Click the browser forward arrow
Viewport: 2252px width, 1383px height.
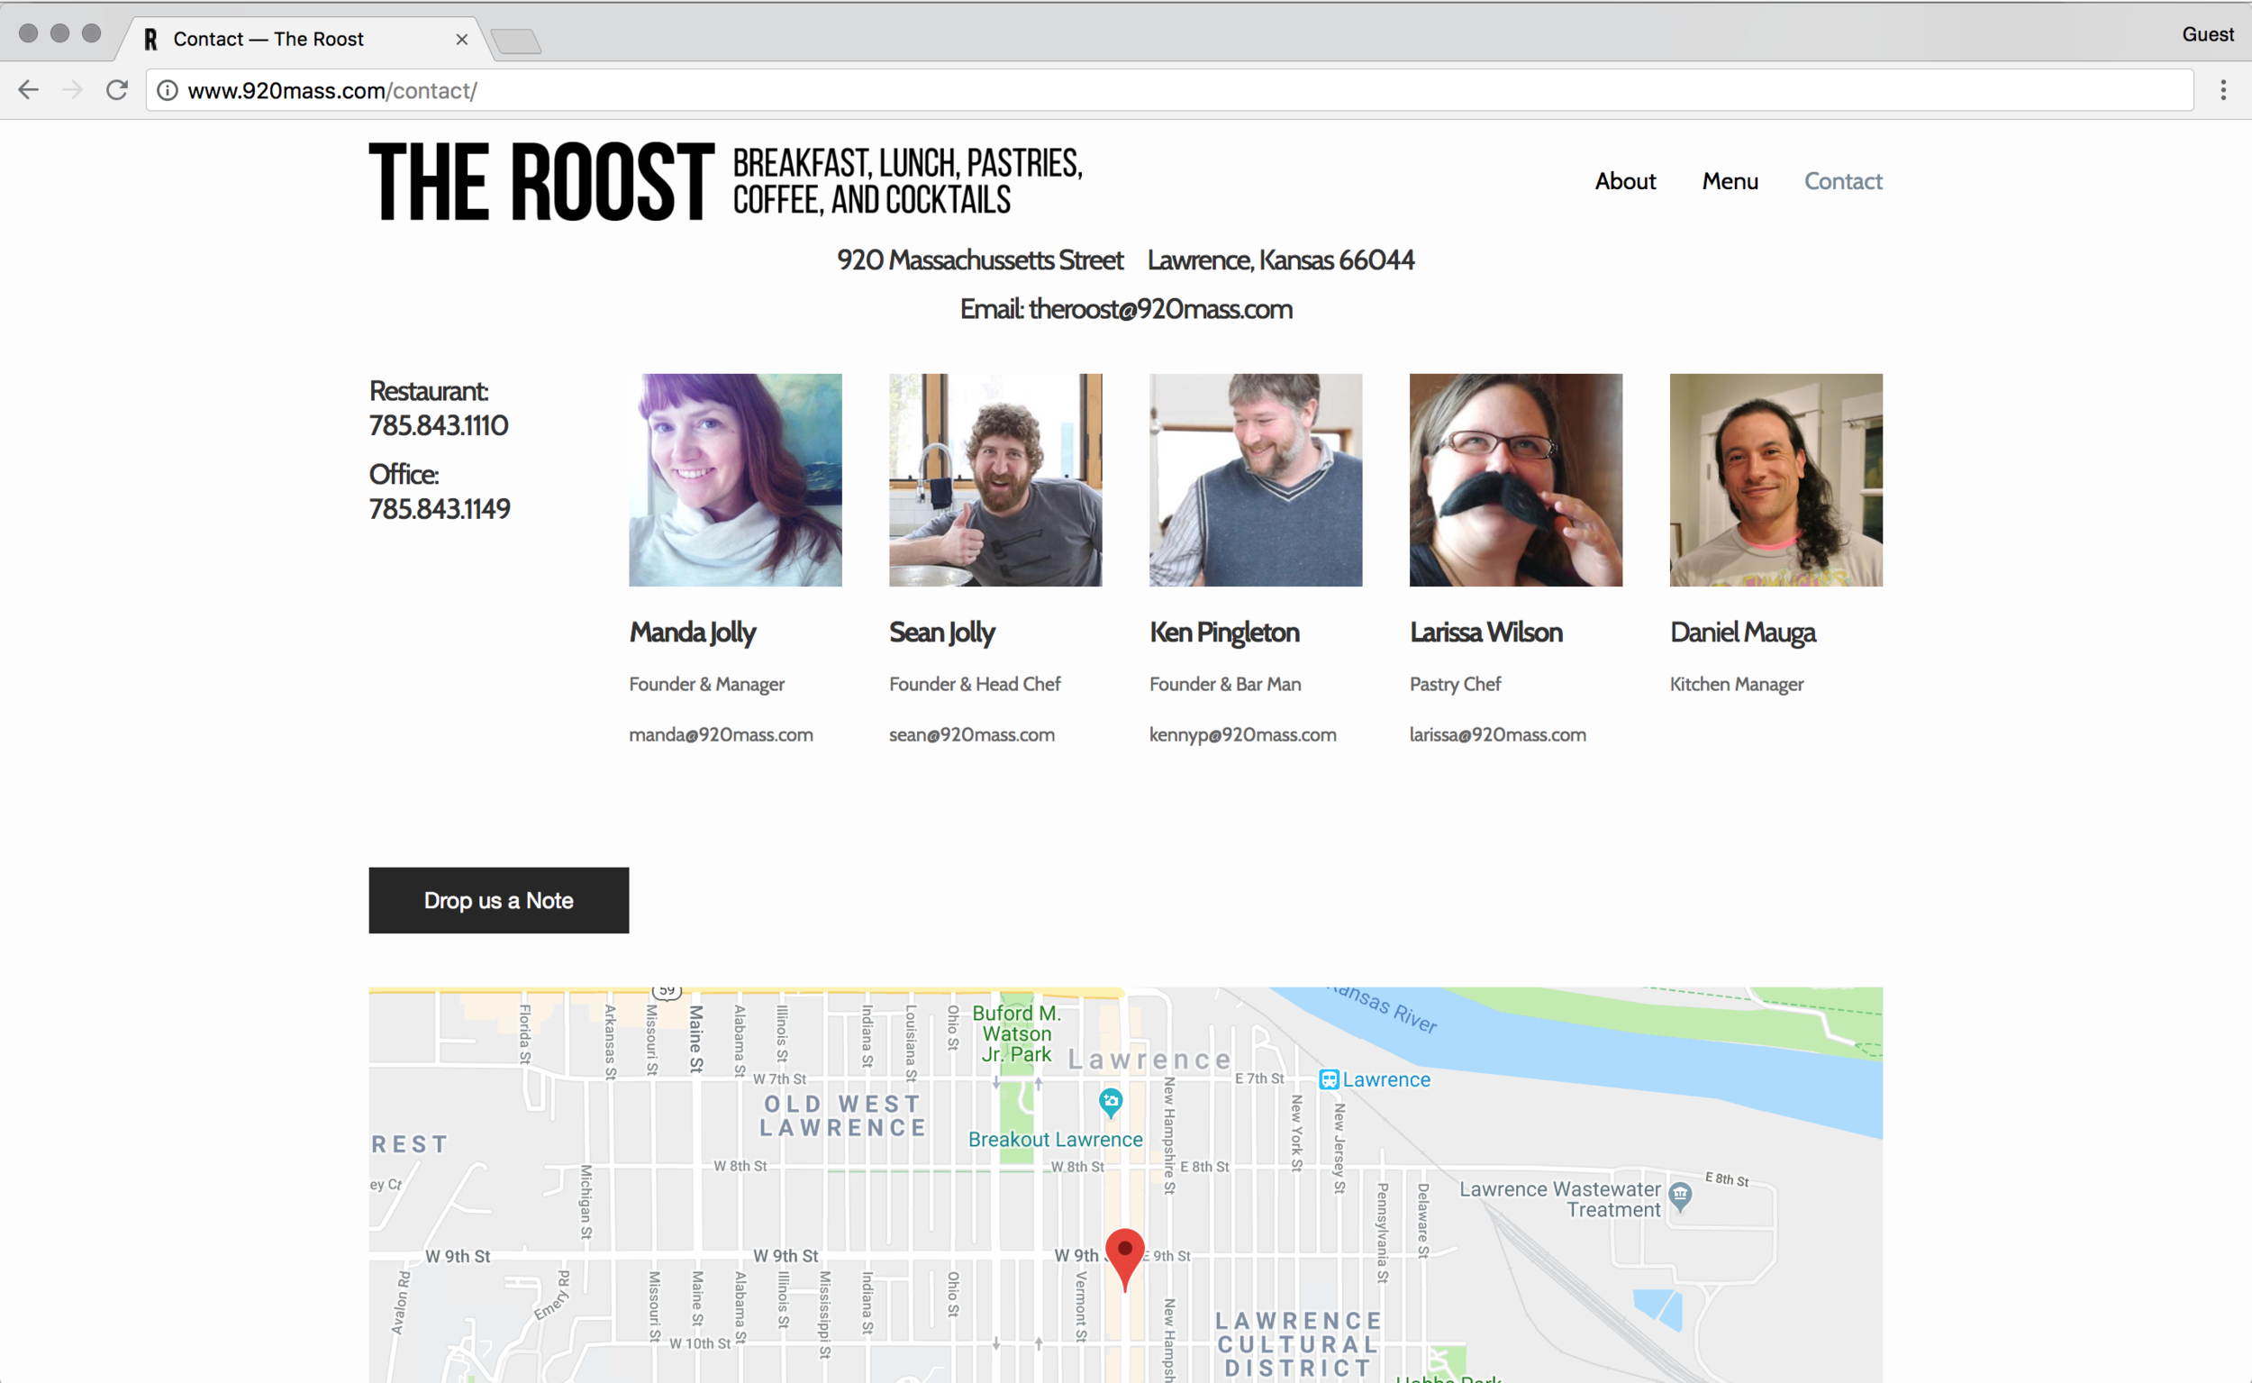coord(73,89)
